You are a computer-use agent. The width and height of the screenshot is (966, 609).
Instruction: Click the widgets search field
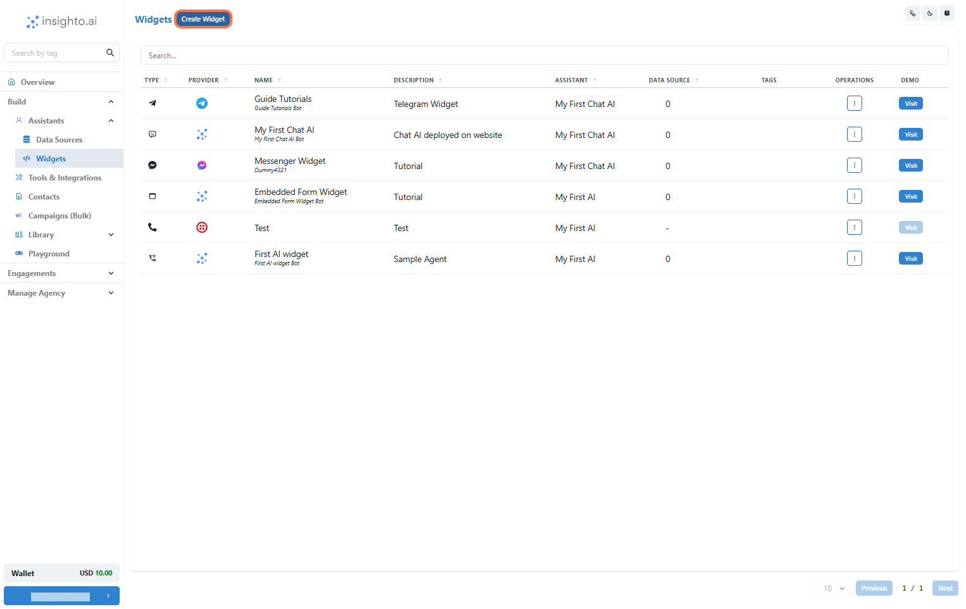click(544, 55)
